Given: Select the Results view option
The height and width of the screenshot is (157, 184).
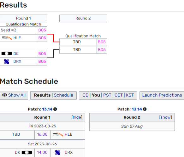Looking at the screenshot, I should pos(42,95).
